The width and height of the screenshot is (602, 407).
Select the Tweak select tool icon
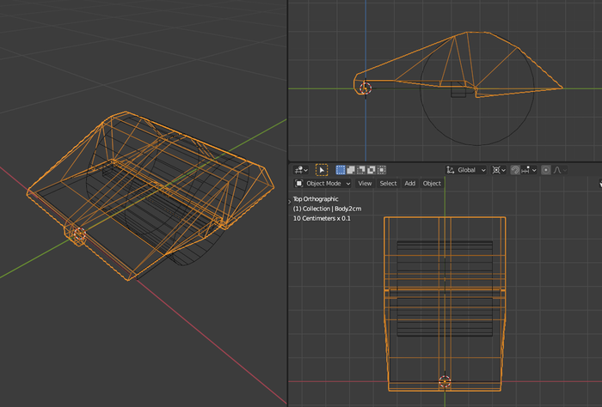322,170
